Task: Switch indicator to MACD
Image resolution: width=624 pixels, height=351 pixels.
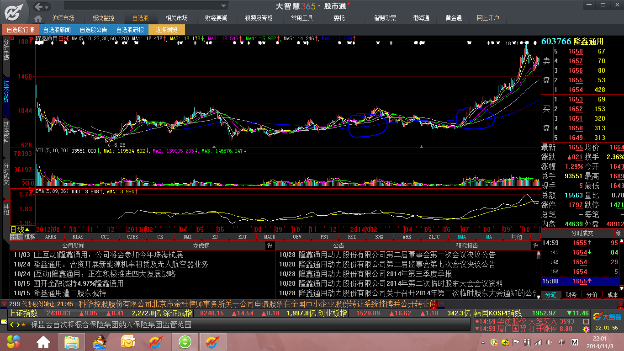Action: point(270,237)
